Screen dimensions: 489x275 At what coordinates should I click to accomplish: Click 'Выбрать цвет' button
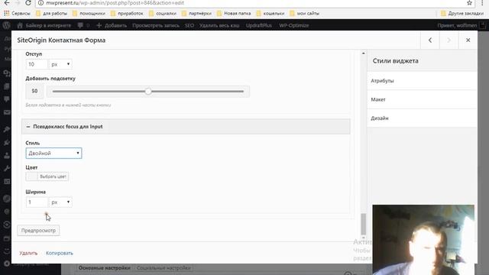click(53, 176)
